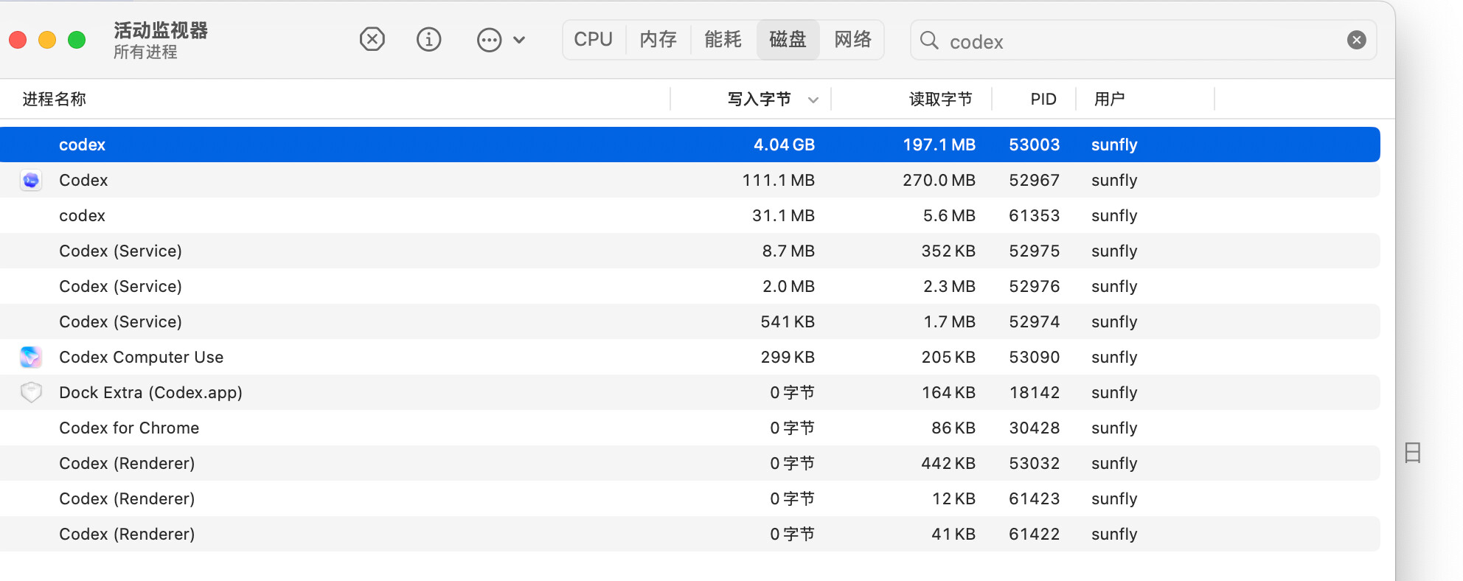Click the sunfly user in the selected codex row
This screenshot has width=1463, height=581.
[x=1114, y=145]
